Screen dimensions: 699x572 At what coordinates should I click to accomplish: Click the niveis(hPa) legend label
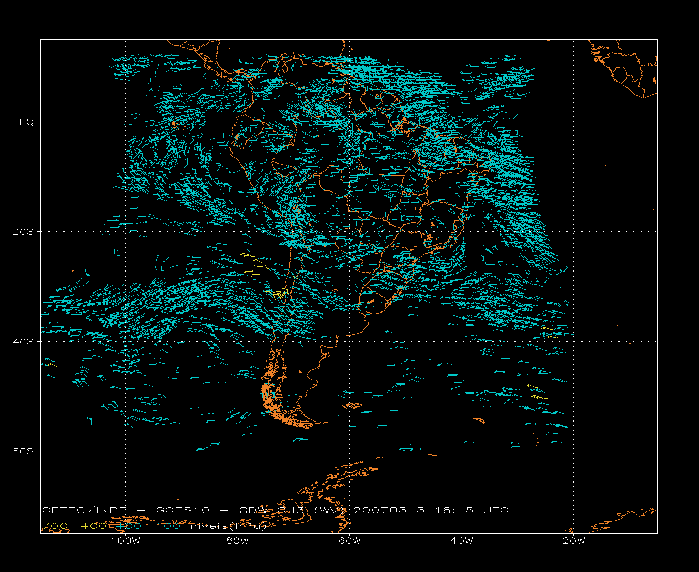pyautogui.click(x=229, y=526)
